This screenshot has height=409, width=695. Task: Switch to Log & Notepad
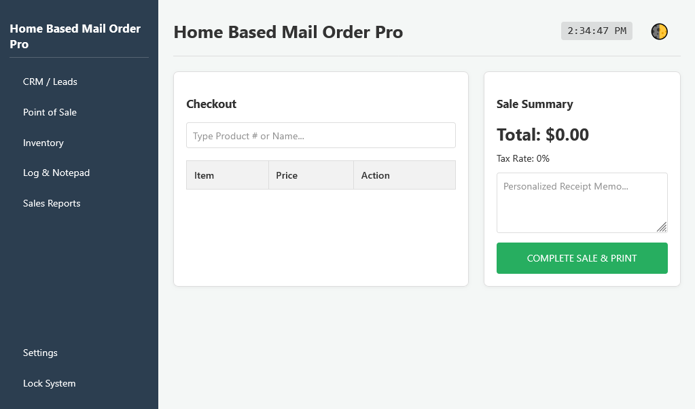coord(56,173)
